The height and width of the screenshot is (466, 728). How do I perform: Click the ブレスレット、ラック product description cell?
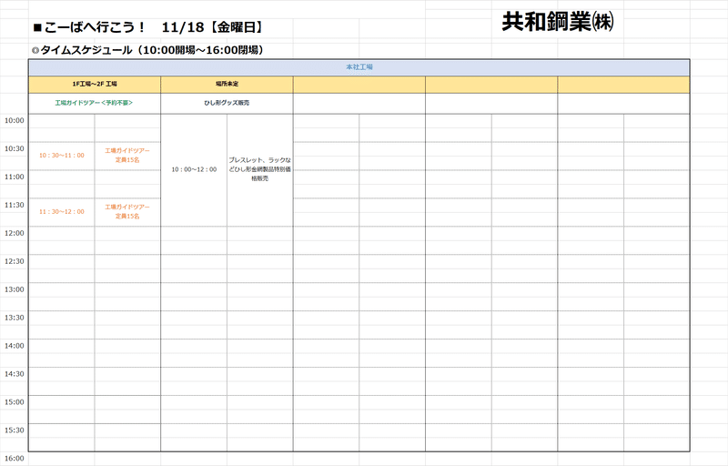(260, 169)
